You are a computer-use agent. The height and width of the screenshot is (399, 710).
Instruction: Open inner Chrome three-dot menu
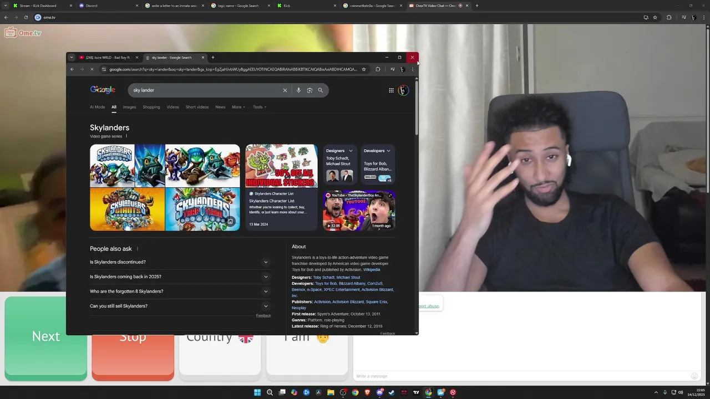tap(412, 69)
